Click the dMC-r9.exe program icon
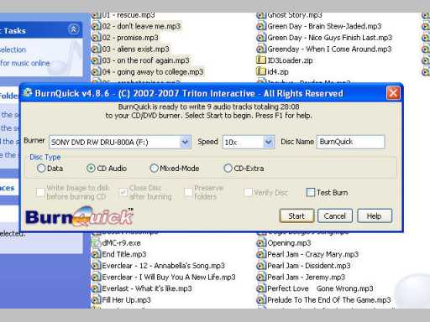 96,243
